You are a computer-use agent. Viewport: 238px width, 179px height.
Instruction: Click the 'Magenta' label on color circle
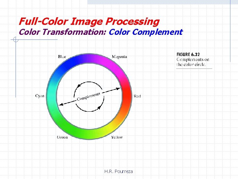point(119,57)
